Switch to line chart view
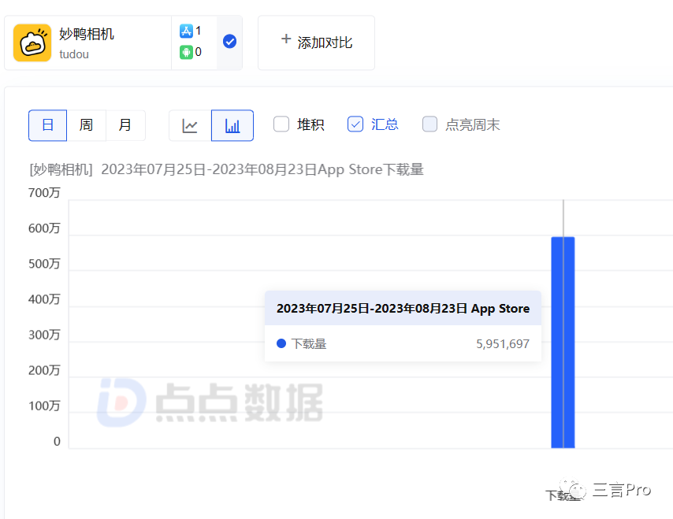 click(190, 125)
